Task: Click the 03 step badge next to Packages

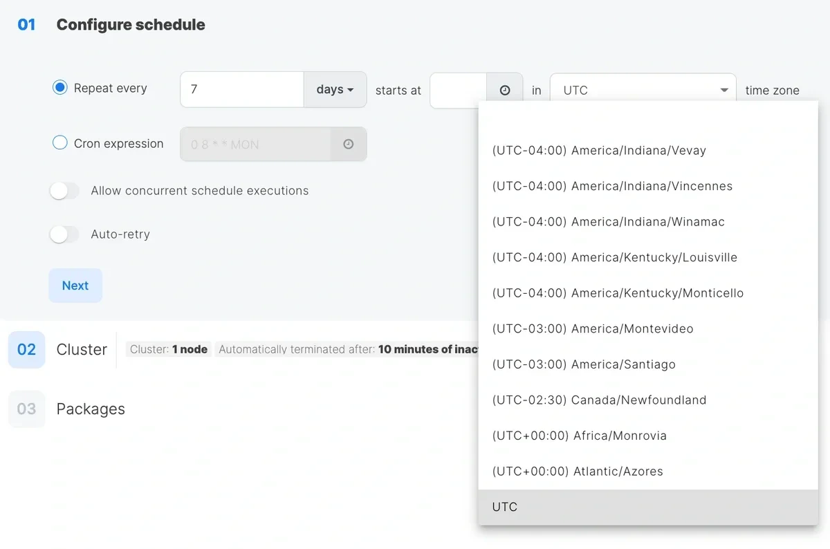Action: coord(26,409)
